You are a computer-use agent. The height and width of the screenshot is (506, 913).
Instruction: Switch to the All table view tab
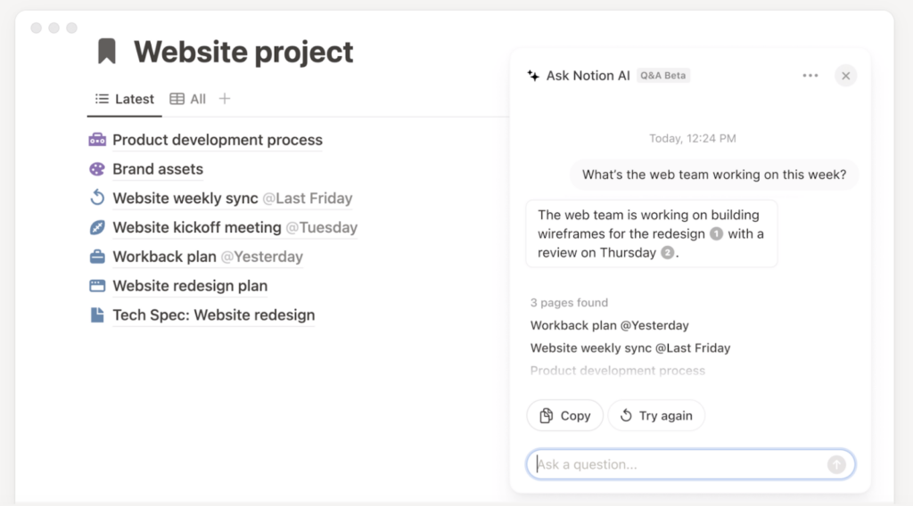click(187, 99)
